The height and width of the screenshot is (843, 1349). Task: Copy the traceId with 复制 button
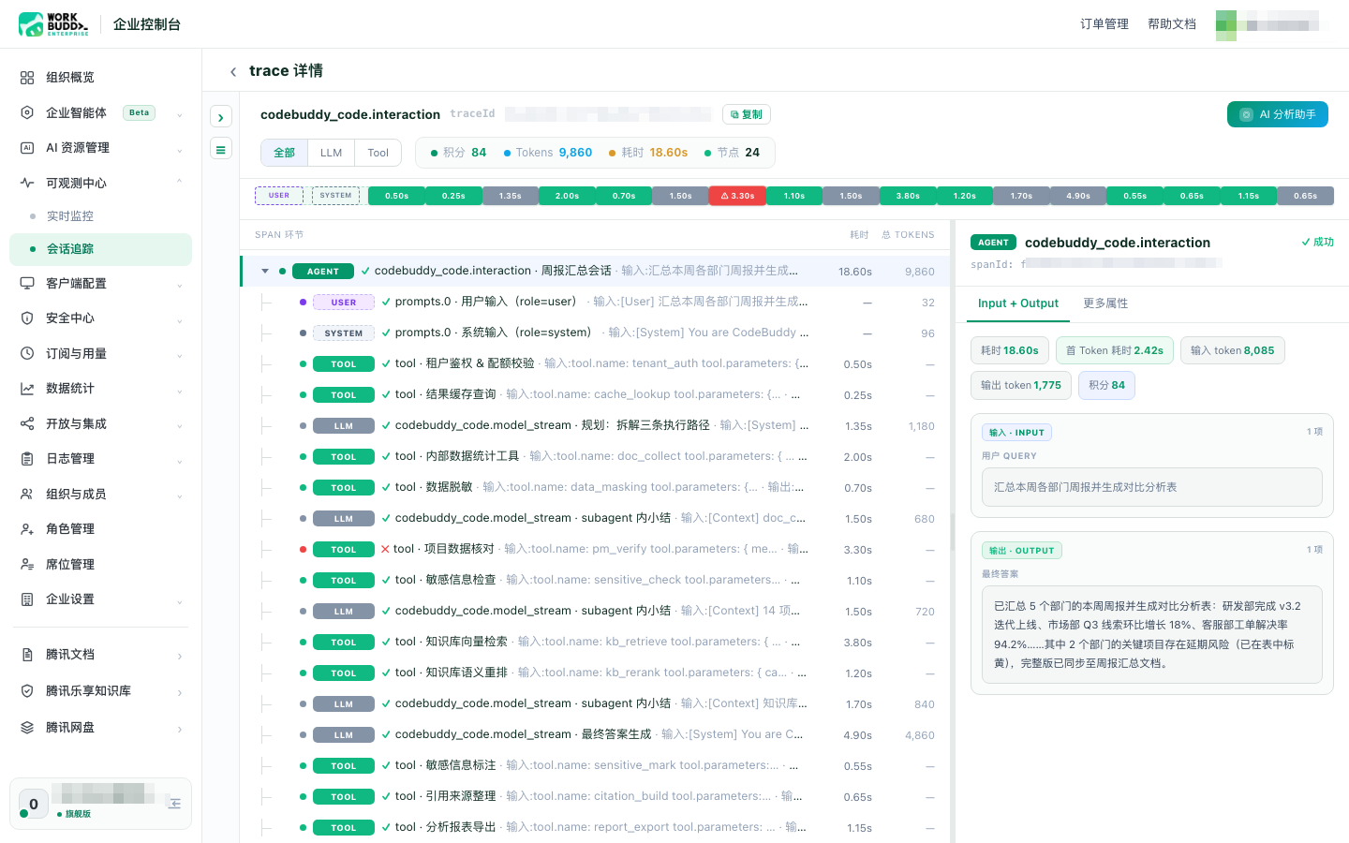(x=746, y=114)
